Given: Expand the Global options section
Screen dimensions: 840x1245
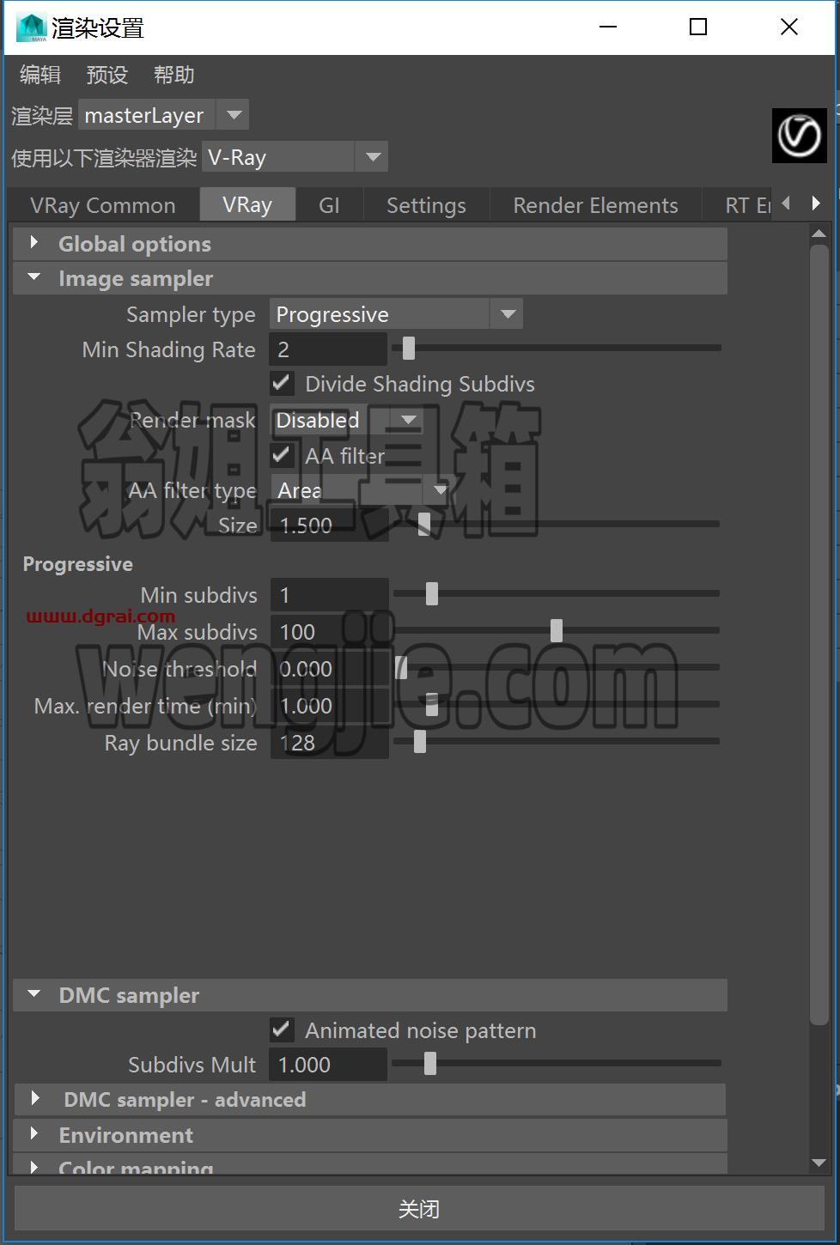Looking at the screenshot, I should point(370,244).
